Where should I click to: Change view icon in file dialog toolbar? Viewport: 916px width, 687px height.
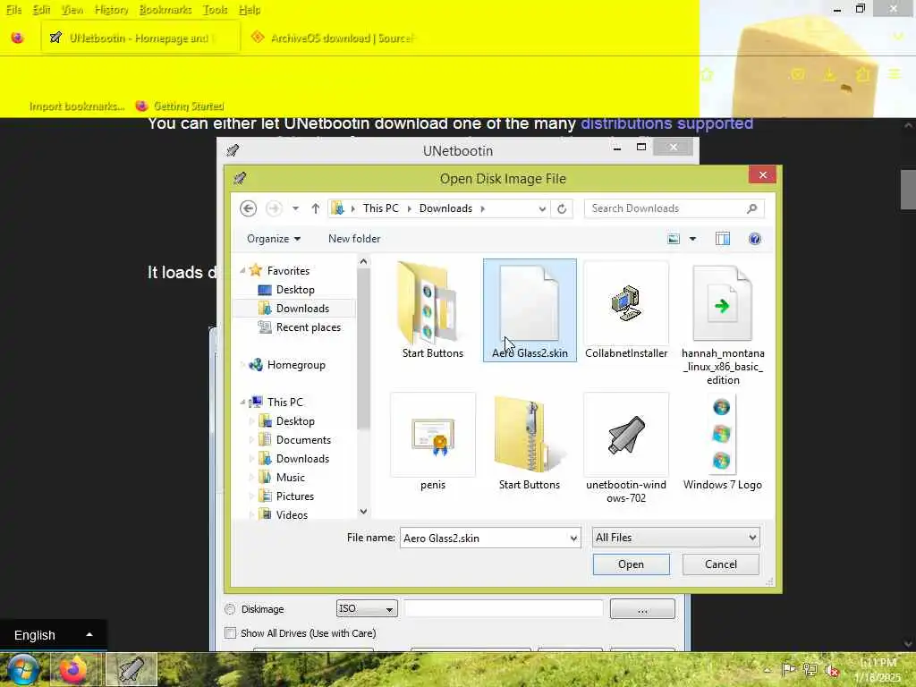[x=674, y=239]
